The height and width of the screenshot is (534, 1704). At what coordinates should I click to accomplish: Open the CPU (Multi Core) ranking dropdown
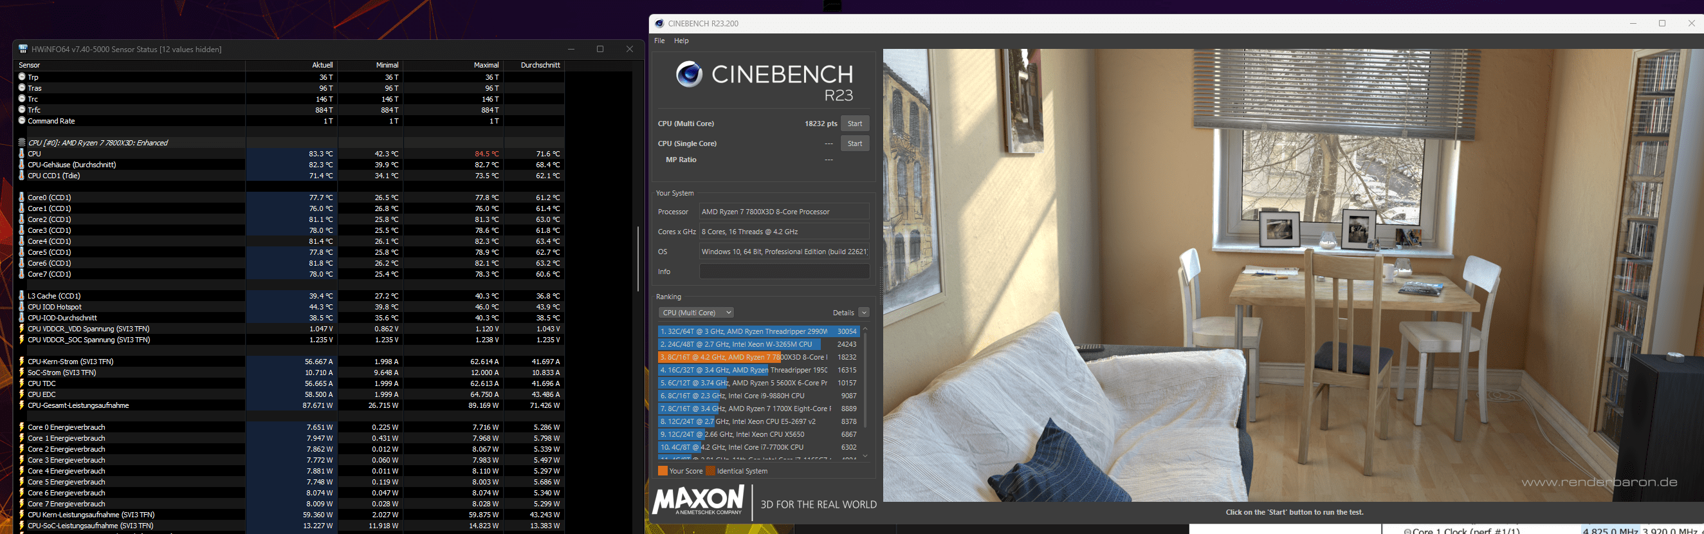pos(696,313)
